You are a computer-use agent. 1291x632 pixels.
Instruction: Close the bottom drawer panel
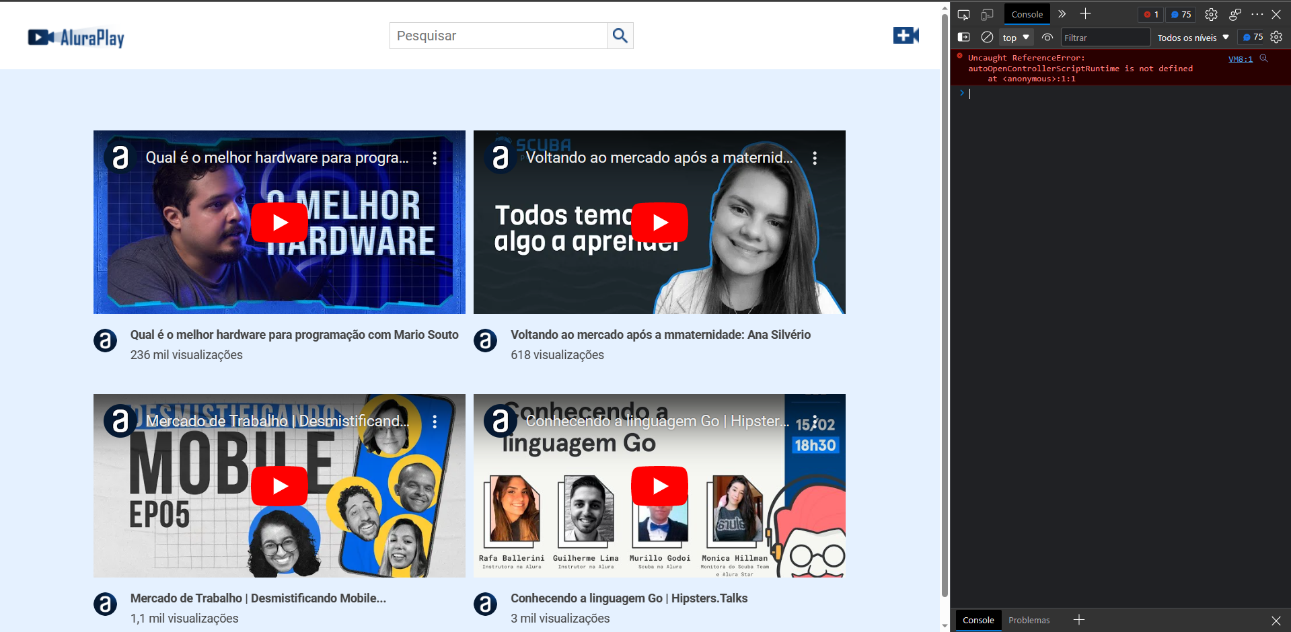click(x=1276, y=620)
